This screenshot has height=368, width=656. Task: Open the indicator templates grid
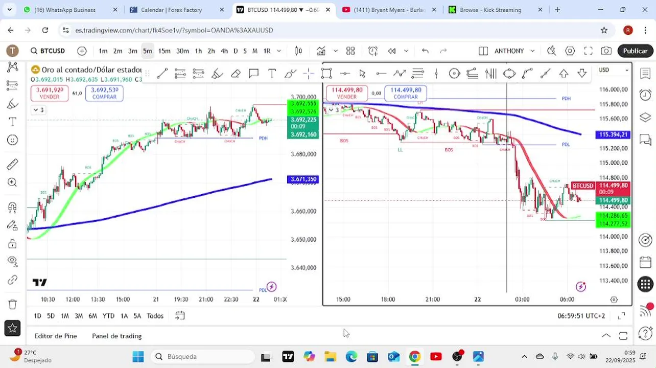(x=350, y=51)
